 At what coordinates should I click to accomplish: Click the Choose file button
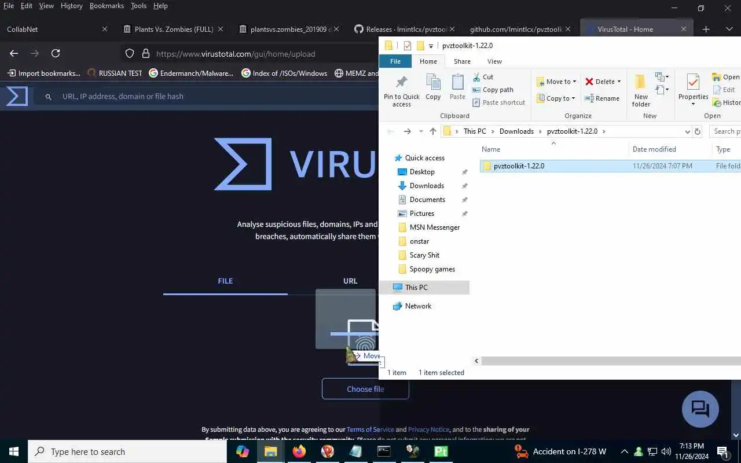coord(365,389)
